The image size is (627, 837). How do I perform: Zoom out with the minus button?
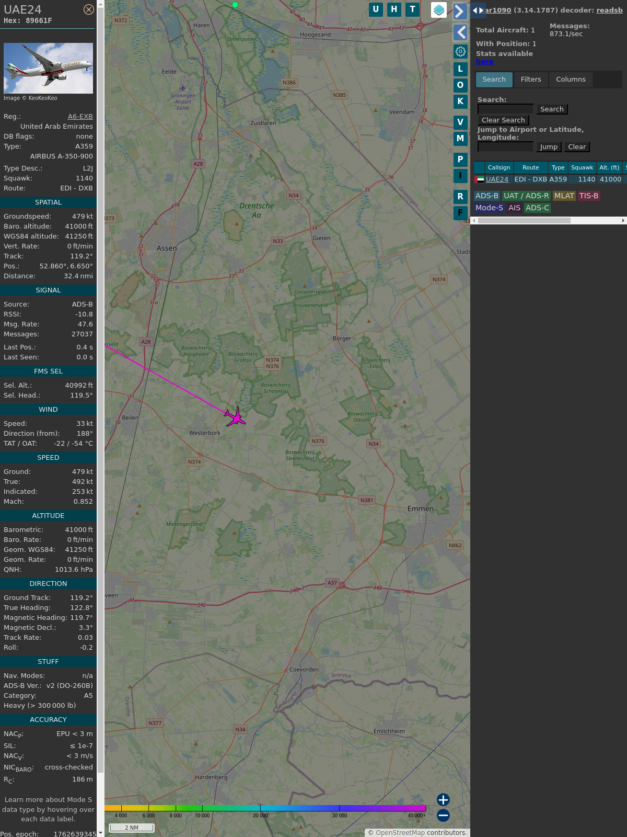click(x=443, y=815)
